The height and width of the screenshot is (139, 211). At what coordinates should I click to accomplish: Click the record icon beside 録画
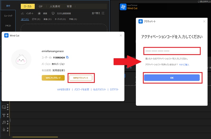point(39,13)
